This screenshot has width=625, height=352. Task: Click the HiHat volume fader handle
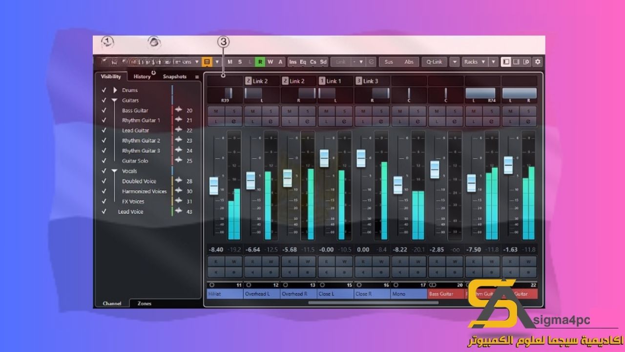pyautogui.click(x=214, y=186)
